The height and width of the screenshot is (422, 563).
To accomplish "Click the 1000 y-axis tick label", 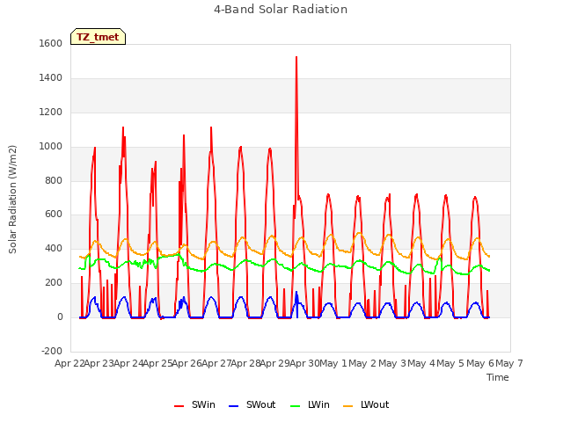I will (x=51, y=146).
